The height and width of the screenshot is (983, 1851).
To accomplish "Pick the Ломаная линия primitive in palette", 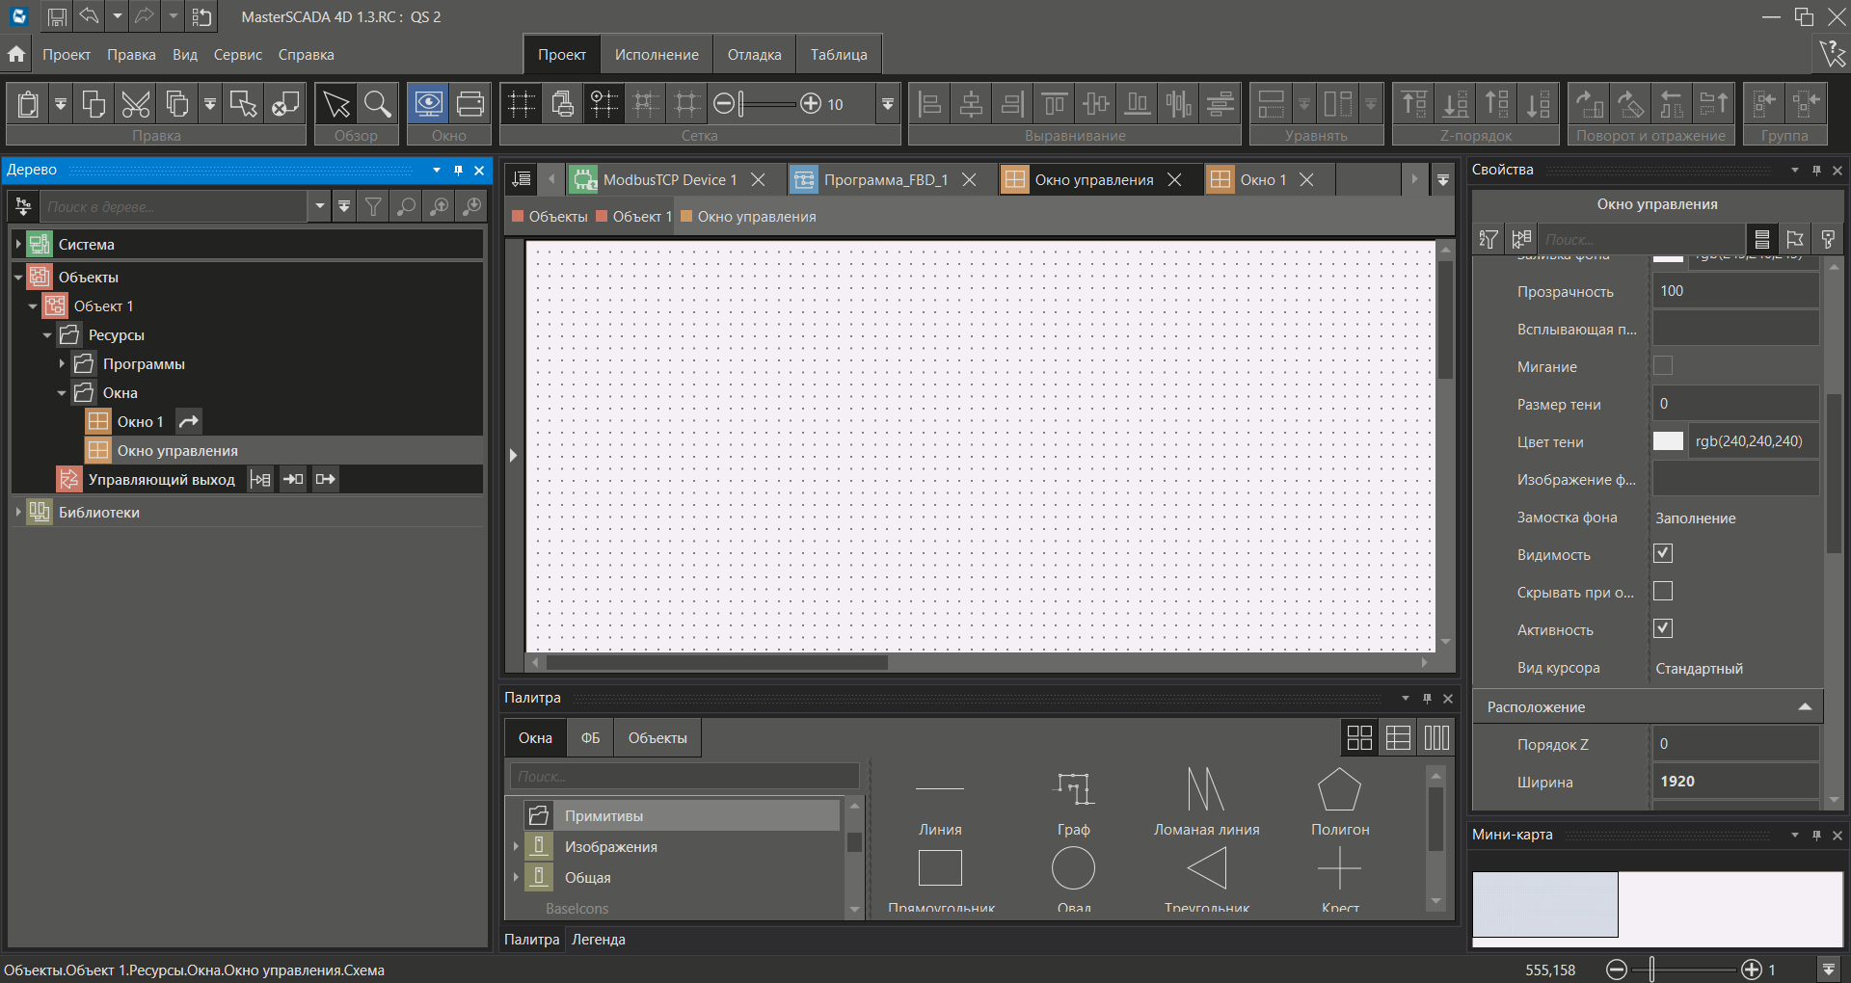I will 1206,790.
